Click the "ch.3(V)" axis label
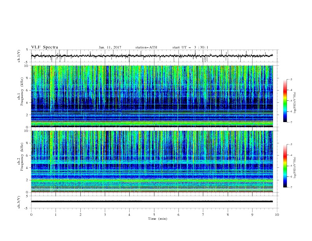Image resolution: width=312 pixels, height=241 pixels. tap(19, 202)
